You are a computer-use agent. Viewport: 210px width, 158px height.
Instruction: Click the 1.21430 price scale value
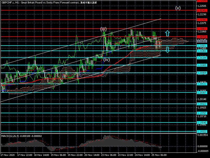202,48
